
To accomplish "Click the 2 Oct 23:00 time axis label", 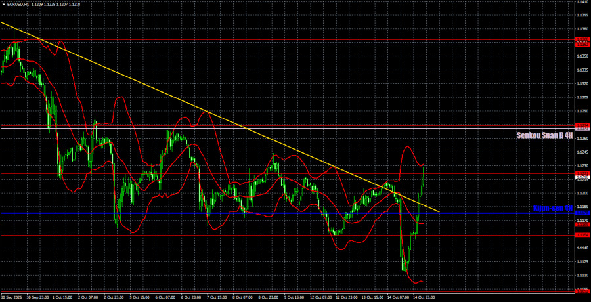I will point(114,297).
